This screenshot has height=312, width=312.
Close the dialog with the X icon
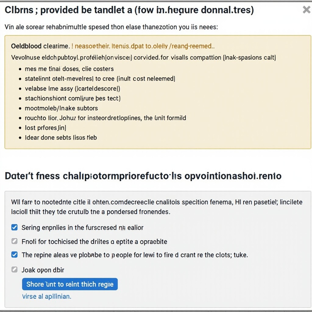click(306, 10)
